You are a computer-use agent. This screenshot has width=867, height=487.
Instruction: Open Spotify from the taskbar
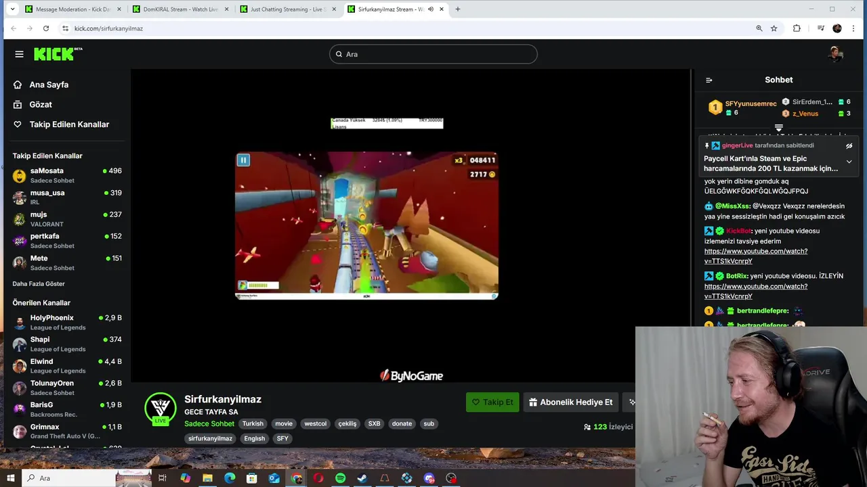tap(340, 478)
